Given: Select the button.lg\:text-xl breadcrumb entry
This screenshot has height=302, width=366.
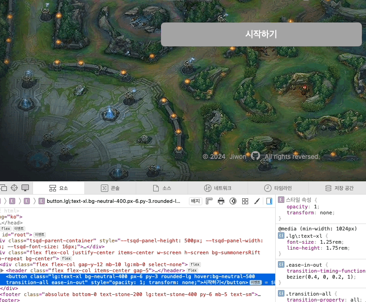Looking at the screenshot, I should pyautogui.click(x=113, y=201).
